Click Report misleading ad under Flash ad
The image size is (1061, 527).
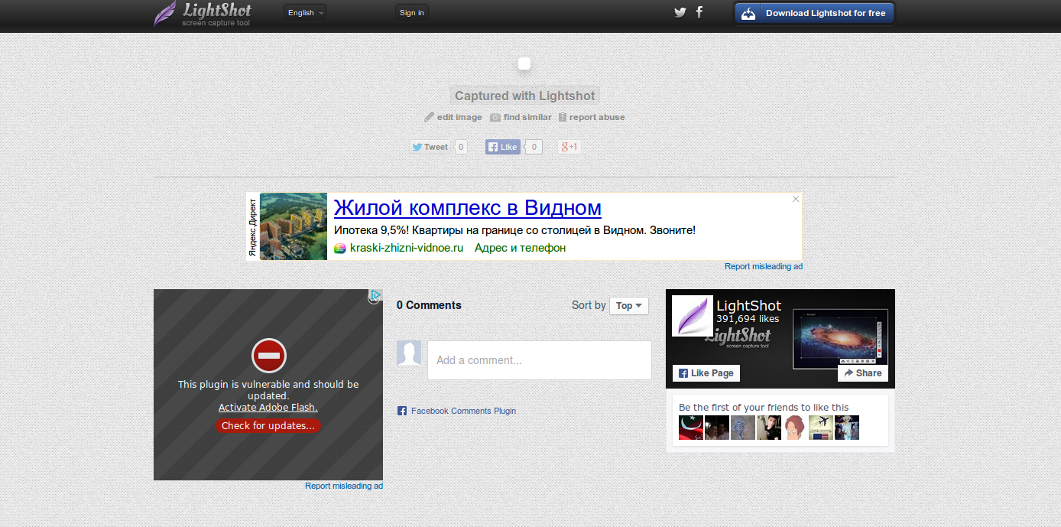(x=344, y=486)
